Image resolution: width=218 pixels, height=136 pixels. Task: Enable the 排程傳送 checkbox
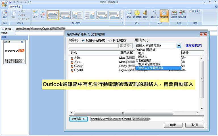coord(191,11)
